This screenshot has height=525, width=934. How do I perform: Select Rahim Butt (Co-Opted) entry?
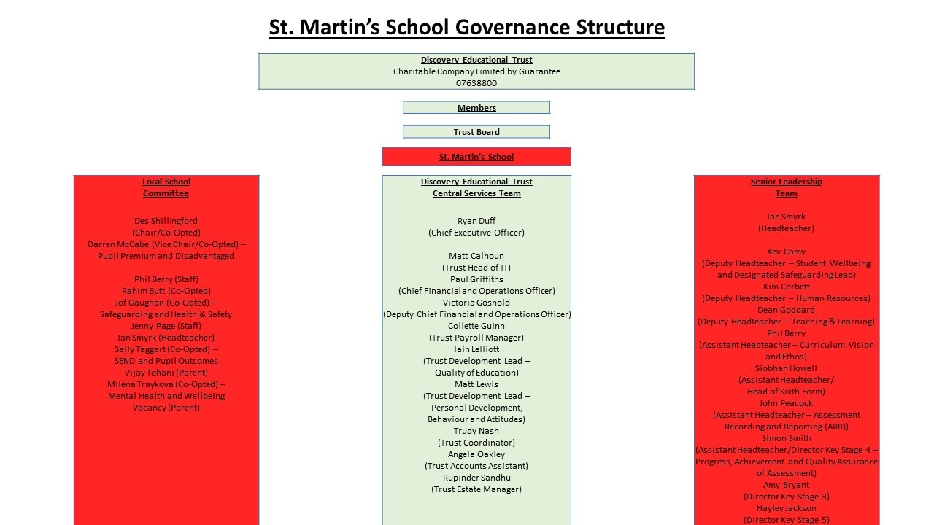166,291
